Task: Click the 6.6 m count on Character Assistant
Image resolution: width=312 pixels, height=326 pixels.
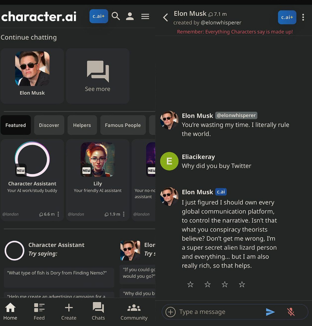Action: pos(47,214)
